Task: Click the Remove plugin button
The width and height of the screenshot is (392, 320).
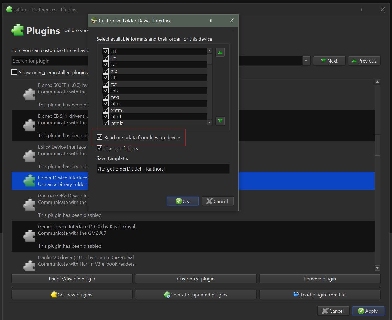Action: 320,279
